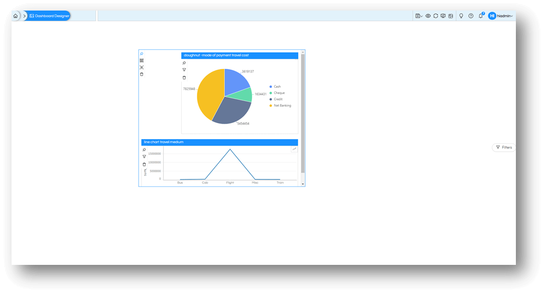Viewport: 543px width, 291px height.
Task: Click the Flight label on line chart axis
Action: pos(230,182)
